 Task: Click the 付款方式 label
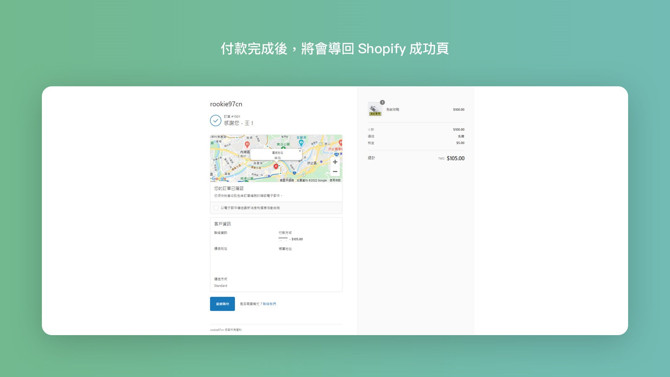pyautogui.click(x=285, y=233)
